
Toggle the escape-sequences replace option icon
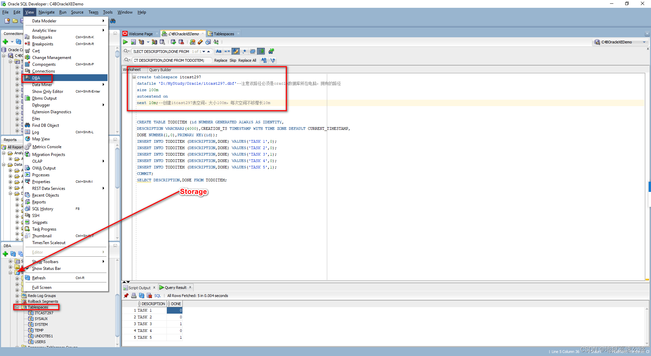pyautogui.click(x=273, y=60)
